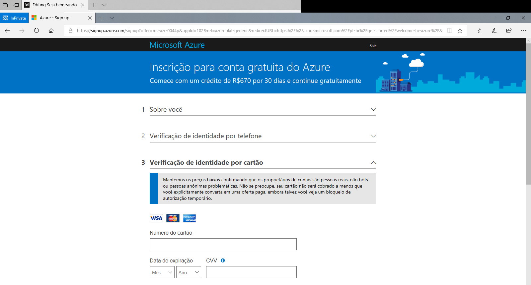This screenshot has width=531, height=285.
Task: Open tabs you've set aside icon
Action: [5, 5]
